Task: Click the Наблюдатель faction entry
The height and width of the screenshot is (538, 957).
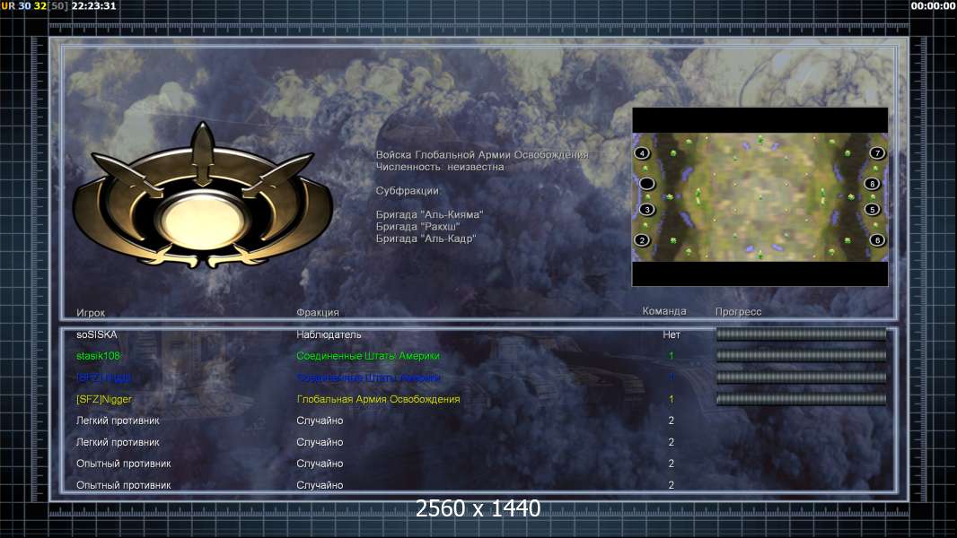Action: click(329, 334)
